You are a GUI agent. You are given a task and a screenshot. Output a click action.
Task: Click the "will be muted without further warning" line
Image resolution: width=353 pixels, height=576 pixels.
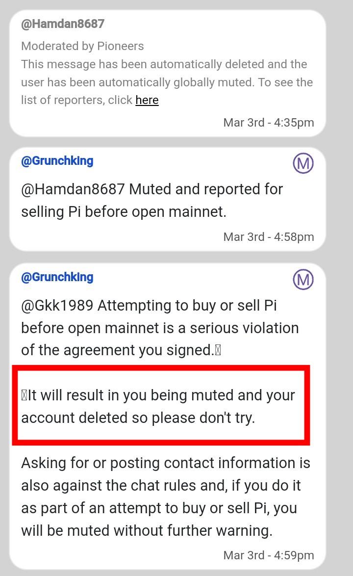[x=146, y=531]
